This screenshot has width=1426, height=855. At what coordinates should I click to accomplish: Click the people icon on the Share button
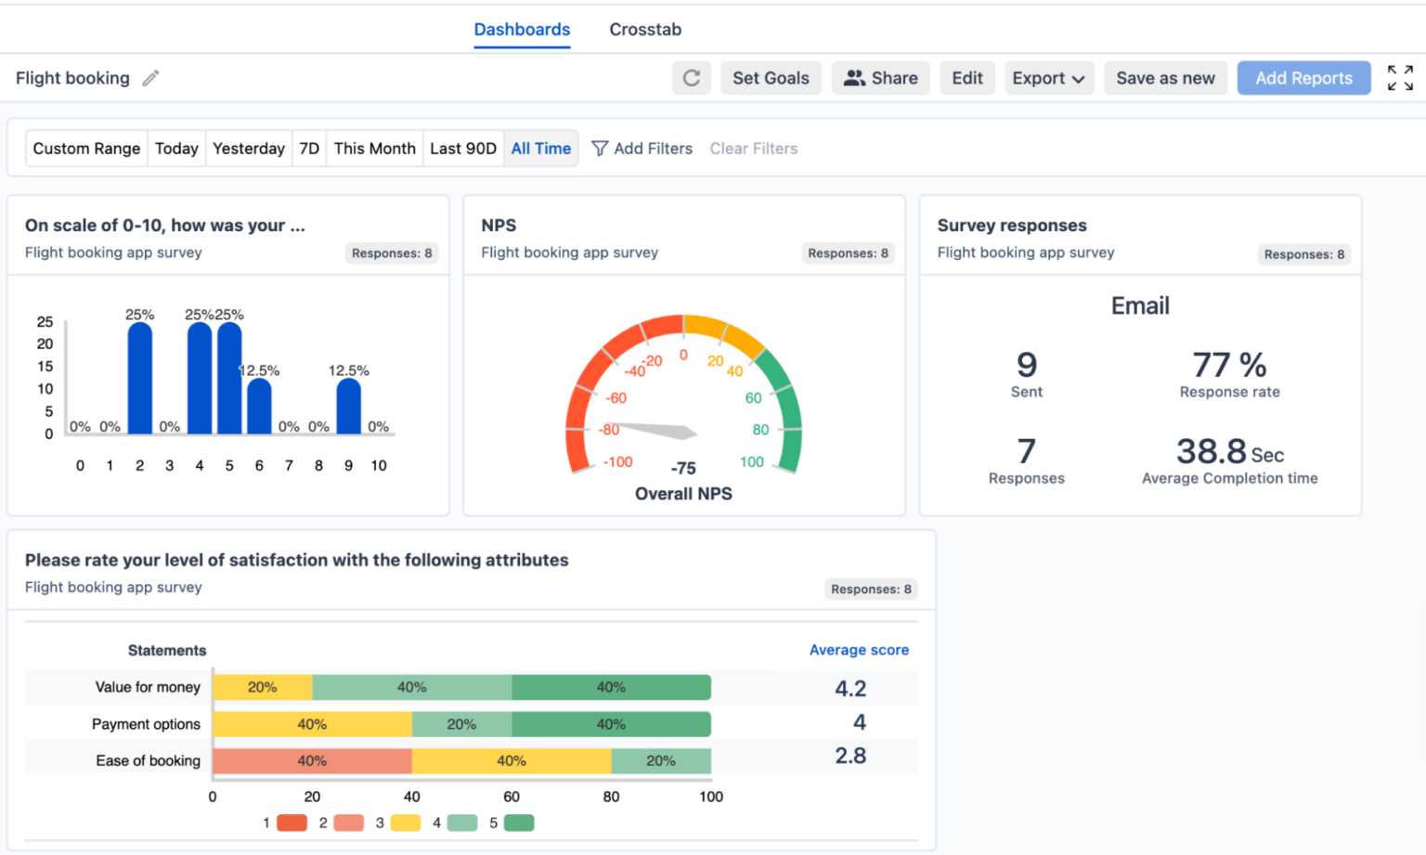853,78
